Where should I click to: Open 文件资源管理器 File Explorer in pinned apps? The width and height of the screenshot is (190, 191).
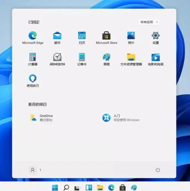coord(131,59)
